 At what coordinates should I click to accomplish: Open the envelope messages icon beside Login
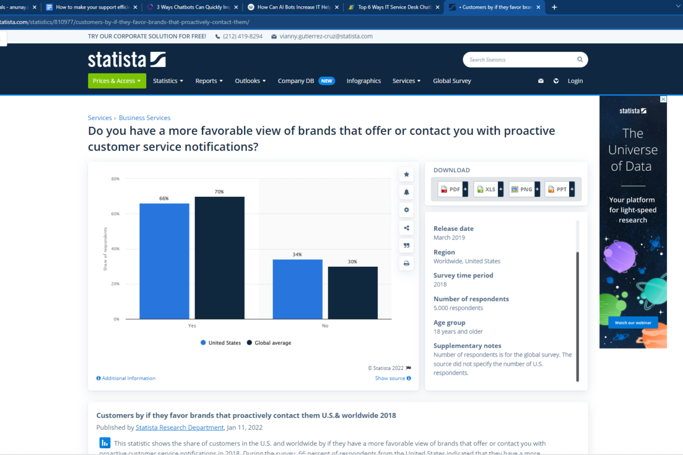point(541,81)
